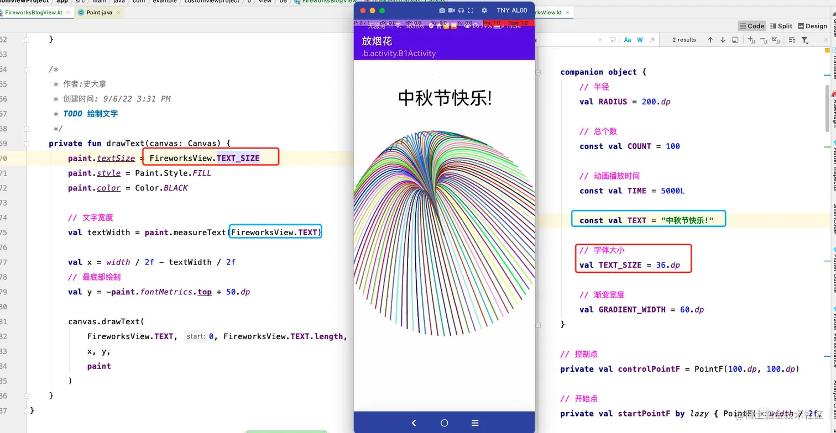Viewport: 836px width, 433px height.
Task: Click TEXT_SIZE = 36.dp declaration
Action: point(630,265)
